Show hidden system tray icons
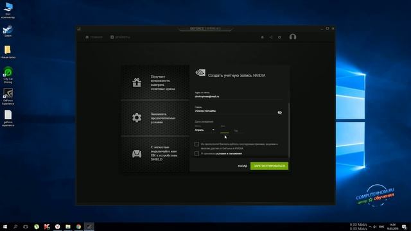This screenshot has height=231, width=411. (x=370, y=227)
